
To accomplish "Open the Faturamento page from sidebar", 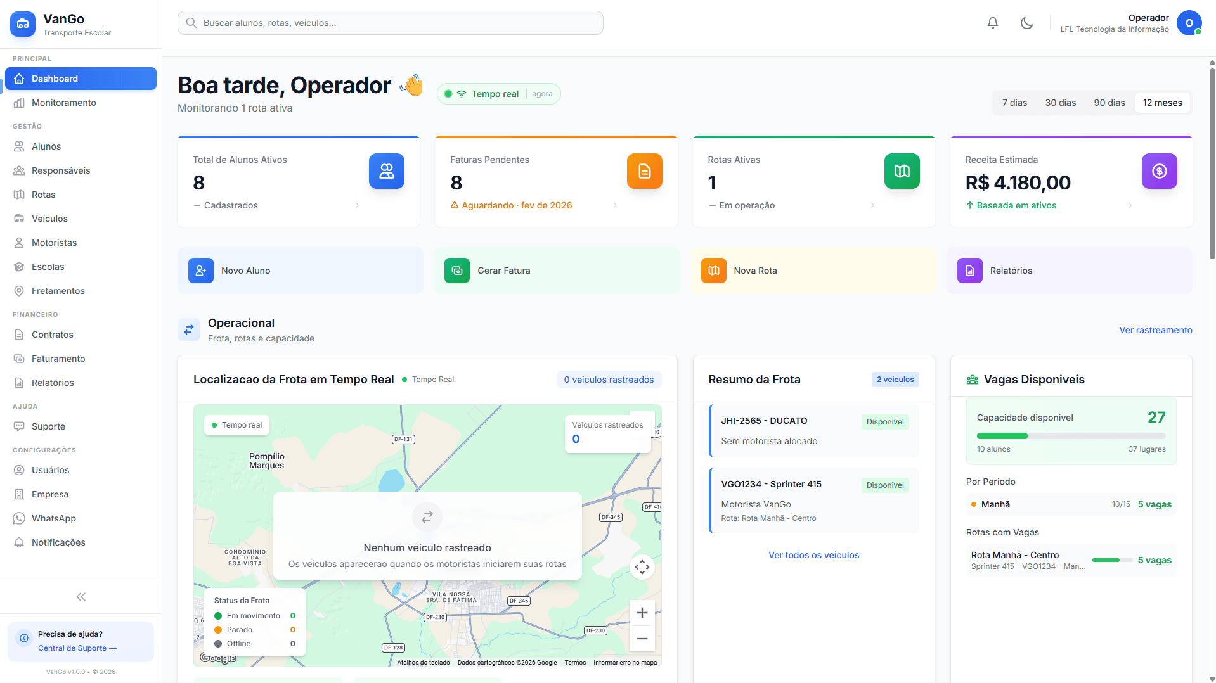I will click(x=58, y=359).
